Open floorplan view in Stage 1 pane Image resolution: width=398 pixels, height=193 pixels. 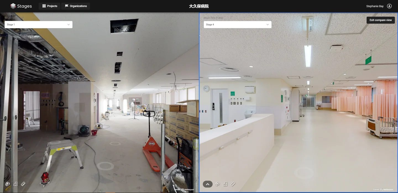coord(15,184)
